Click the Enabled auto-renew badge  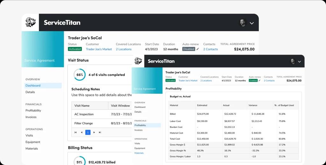(x=253, y=80)
